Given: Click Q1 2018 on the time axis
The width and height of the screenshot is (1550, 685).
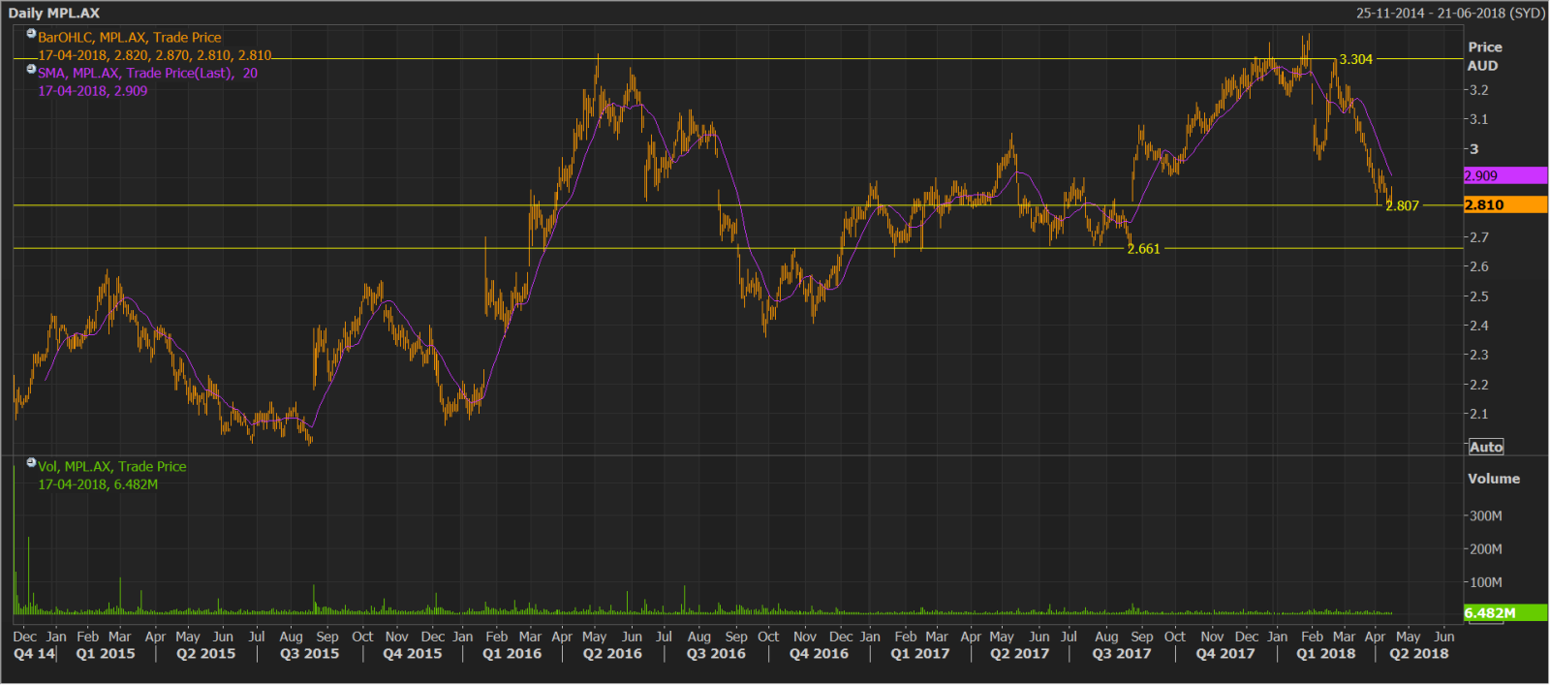Looking at the screenshot, I should [x=1326, y=653].
